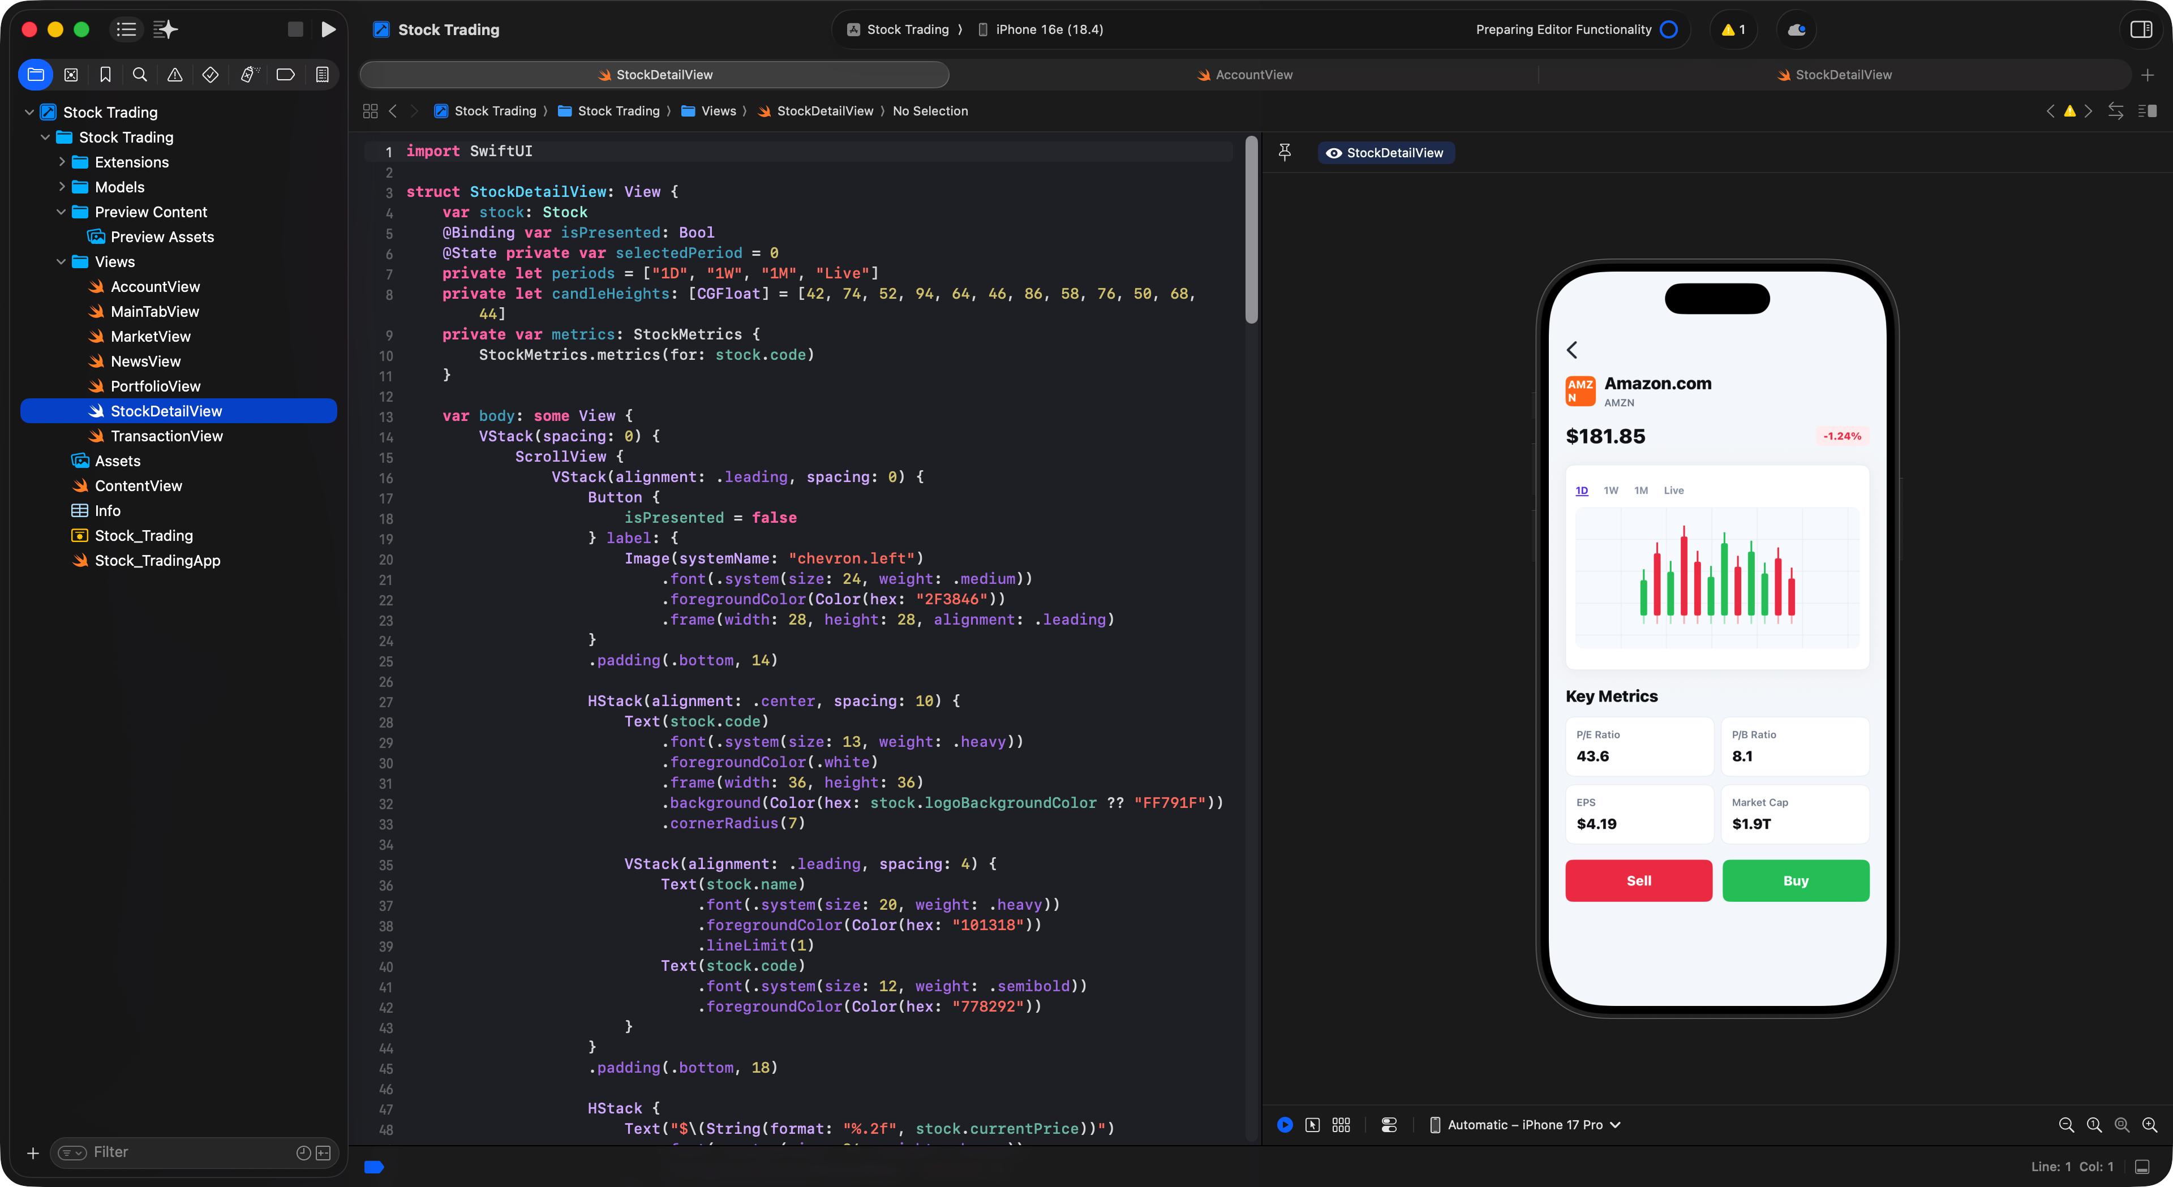Tap the back chevron in phone preview
2173x1187 pixels.
click(x=1571, y=349)
